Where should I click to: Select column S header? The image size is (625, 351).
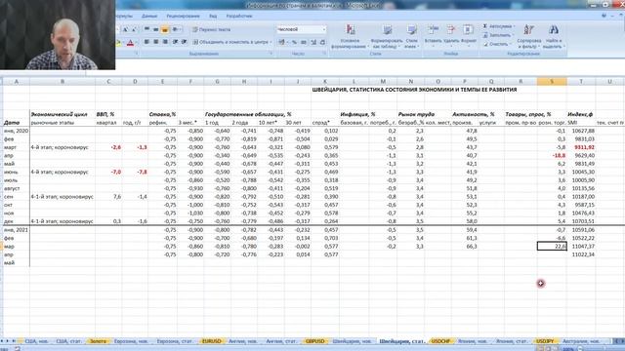[552, 82]
